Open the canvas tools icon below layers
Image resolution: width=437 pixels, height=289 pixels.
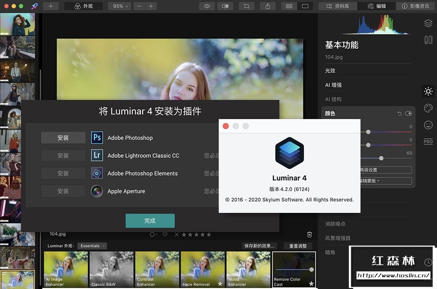[428, 40]
